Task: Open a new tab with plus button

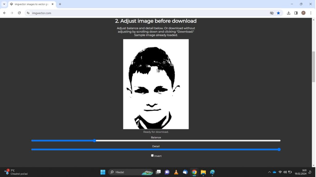Action: pyautogui.click(x=60, y=4)
